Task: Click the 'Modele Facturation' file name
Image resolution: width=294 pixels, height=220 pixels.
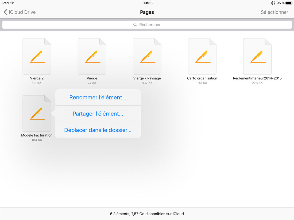Action: pyautogui.click(x=37, y=135)
